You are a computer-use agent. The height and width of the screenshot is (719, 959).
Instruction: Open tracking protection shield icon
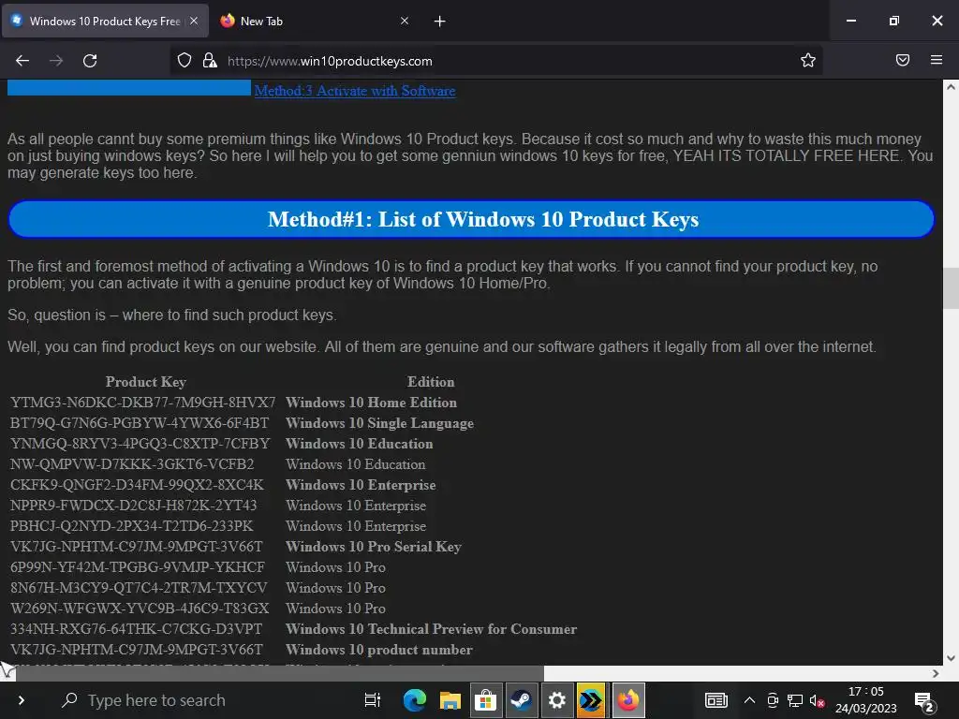[x=184, y=60]
